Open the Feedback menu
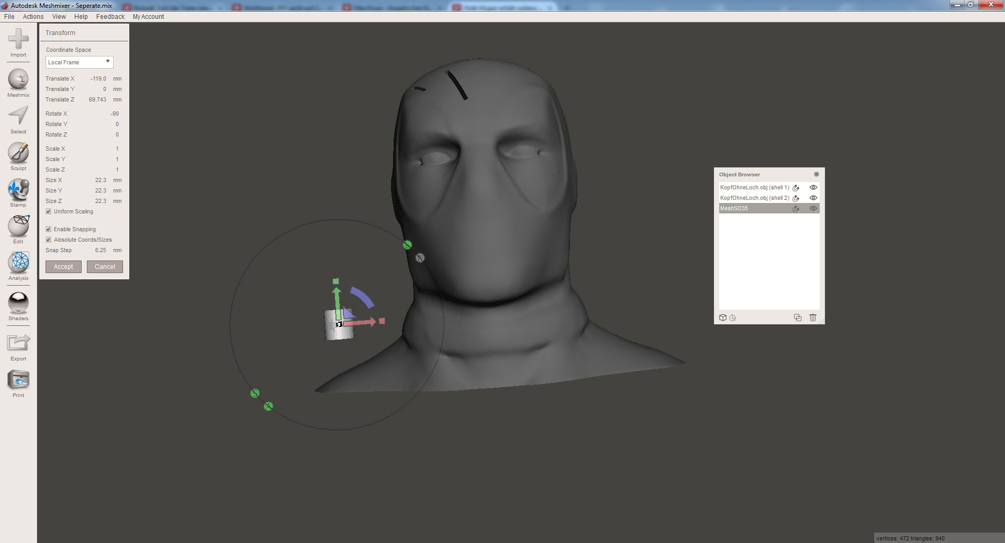1005x543 pixels. click(x=110, y=17)
